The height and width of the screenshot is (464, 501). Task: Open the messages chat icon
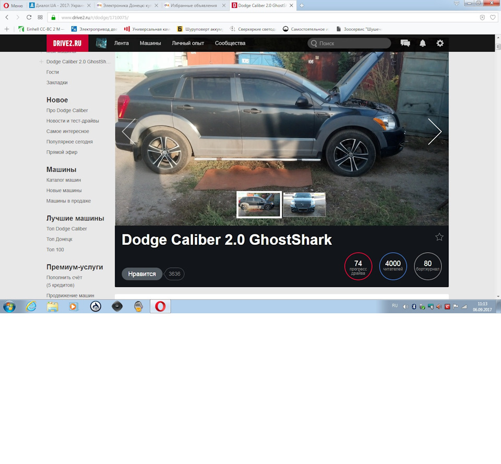coord(405,43)
